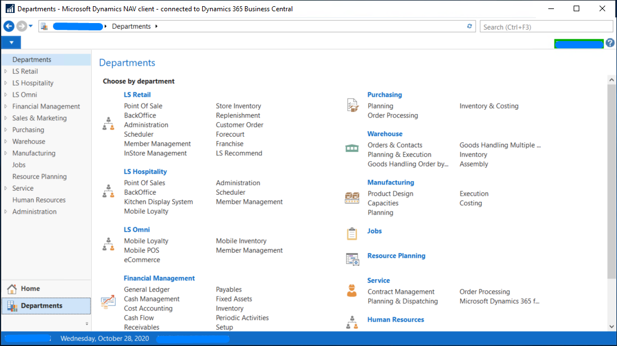Open Goods Handling Multiple link
Image resolution: width=617 pixels, height=346 pixels.
500,145
